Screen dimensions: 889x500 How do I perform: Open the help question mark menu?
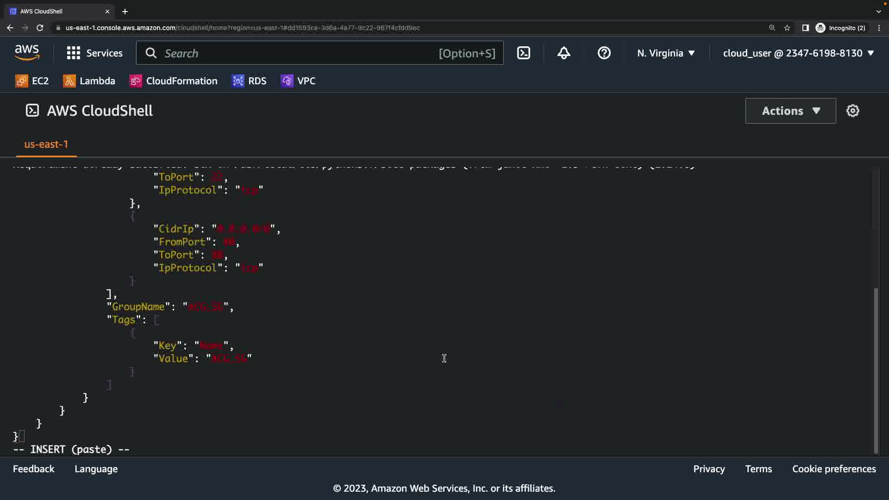click(604, 53)
